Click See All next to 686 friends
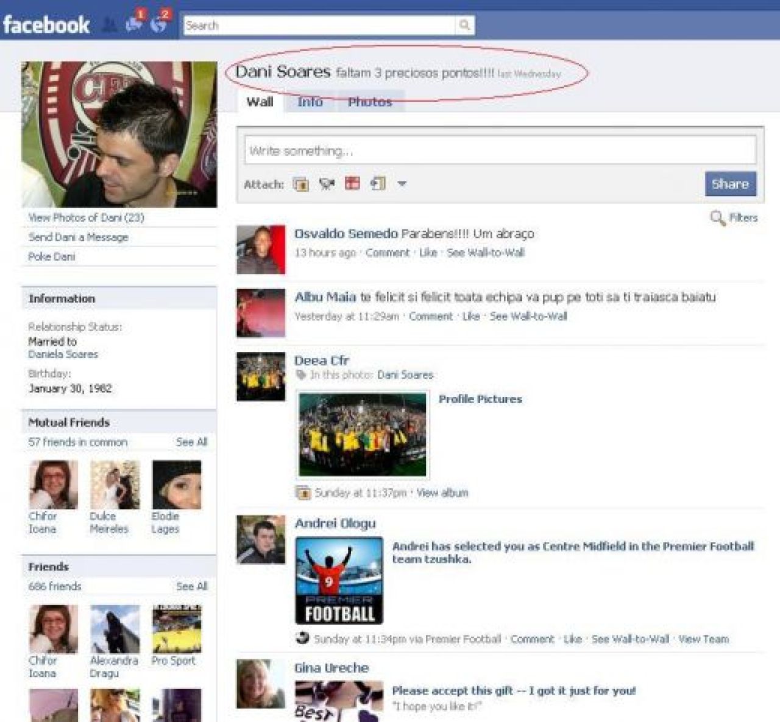Screen dimensions: 780x722 click(x=192, y=586)
